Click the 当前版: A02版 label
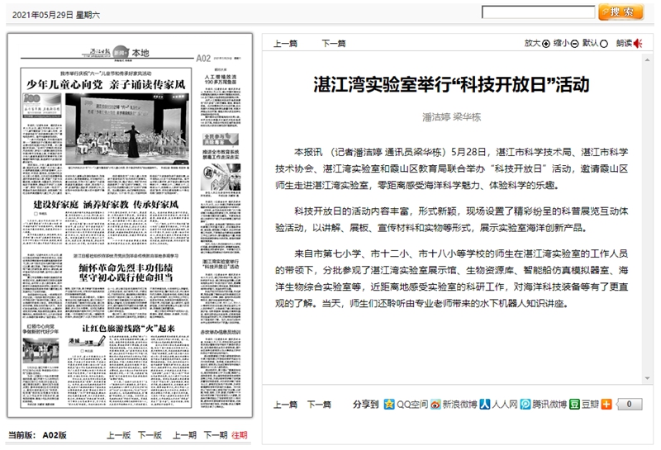 point(37,435)
